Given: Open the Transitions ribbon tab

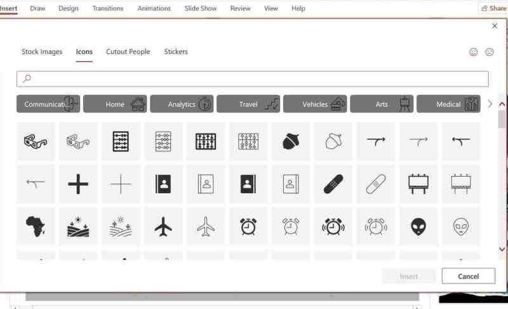Looking at the screenshot, I should (108, 8).
